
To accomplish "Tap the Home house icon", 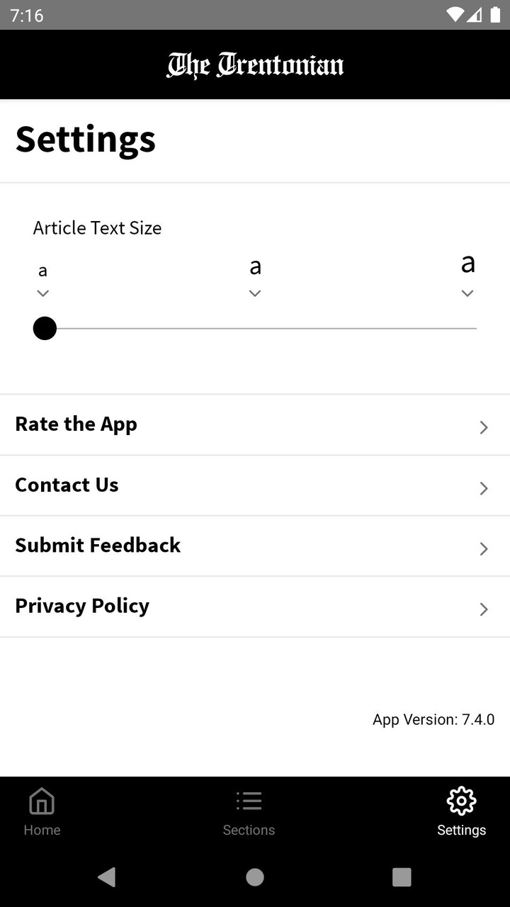I will (x=42, y=801).
